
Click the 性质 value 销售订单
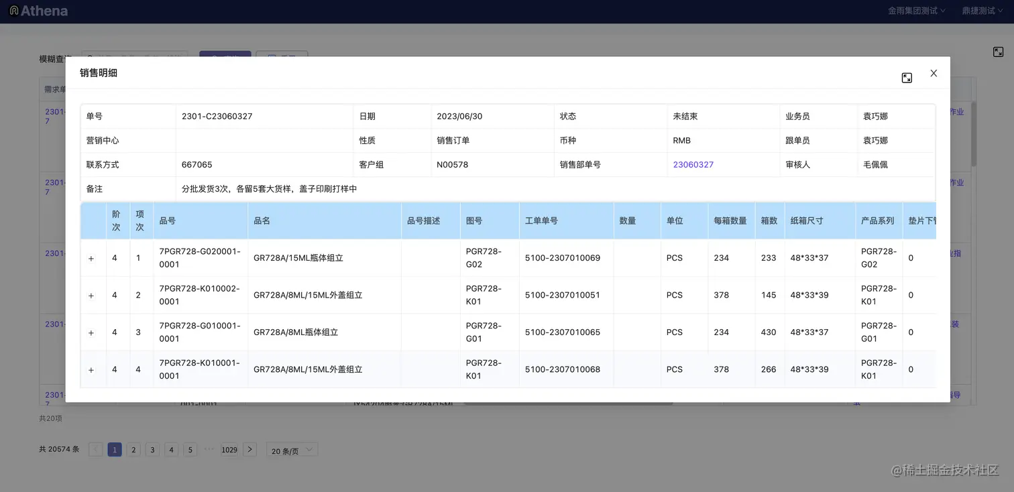coord(453,140)
